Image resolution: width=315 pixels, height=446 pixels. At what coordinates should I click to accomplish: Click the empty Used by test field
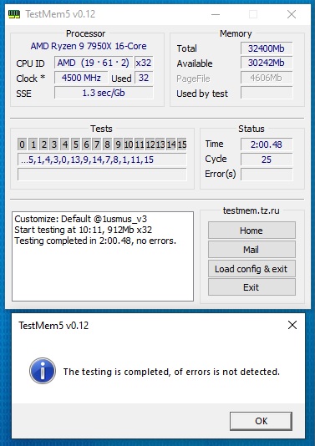point(267,93)
